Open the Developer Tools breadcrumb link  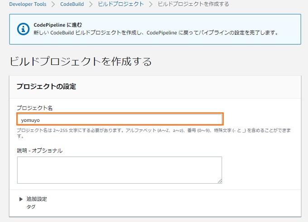click(x=28, y=4)
